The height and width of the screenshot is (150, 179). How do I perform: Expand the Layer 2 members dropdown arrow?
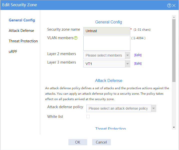click(x=128, y=55)
